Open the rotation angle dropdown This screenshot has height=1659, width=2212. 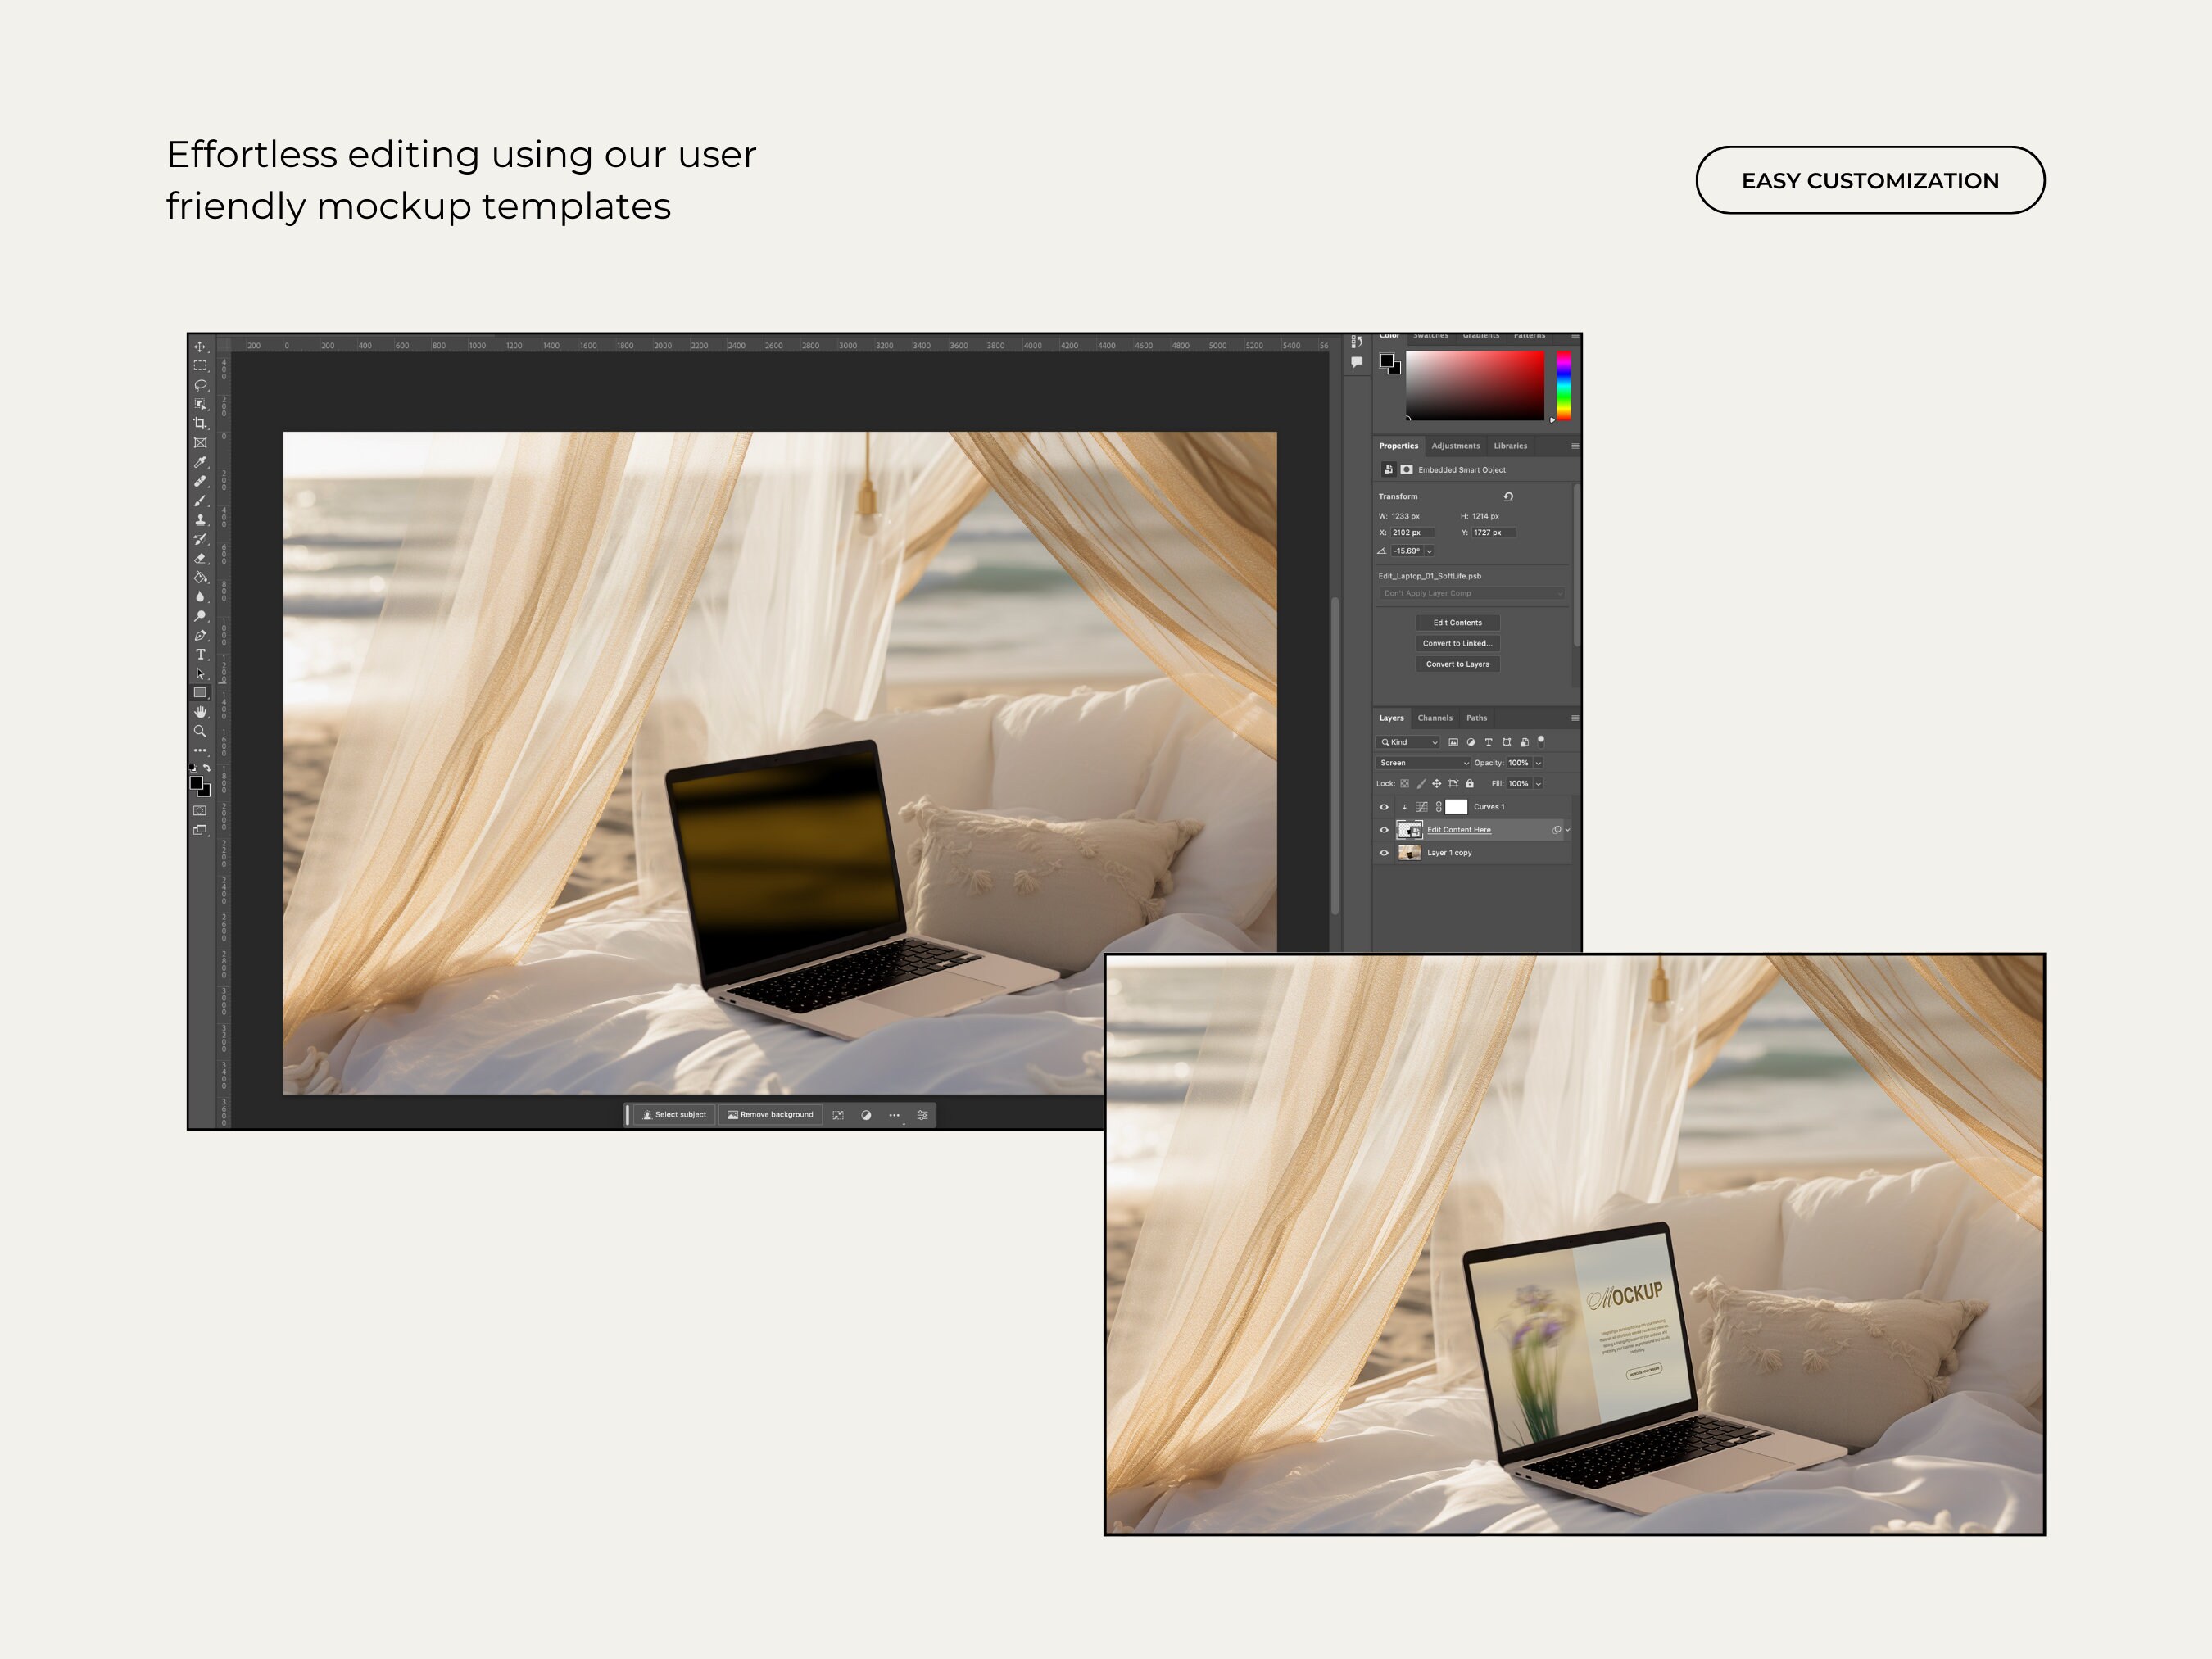pyautogui.click(x=1429, y=551)
